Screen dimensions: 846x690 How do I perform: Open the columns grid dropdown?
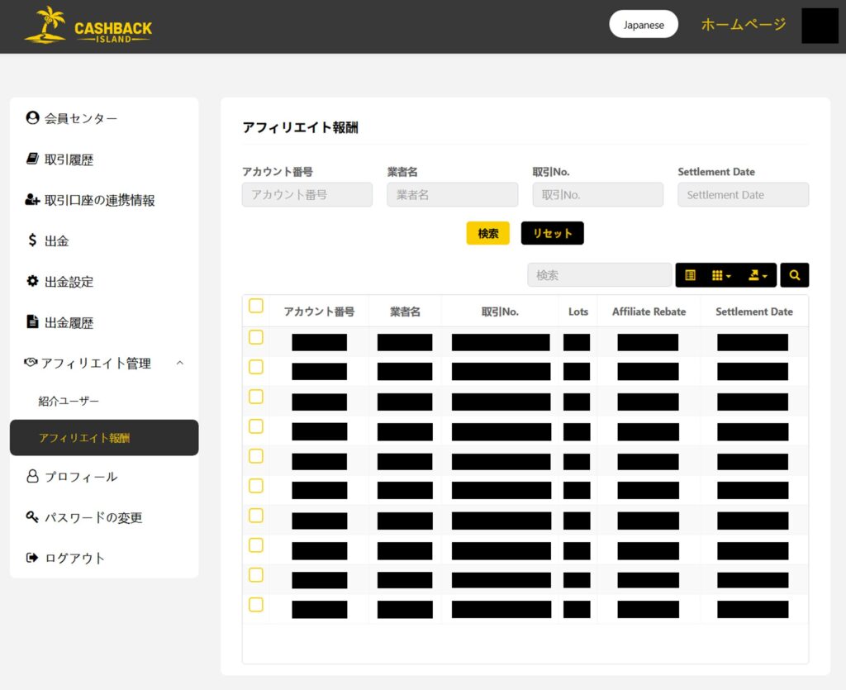pos(721,275)
